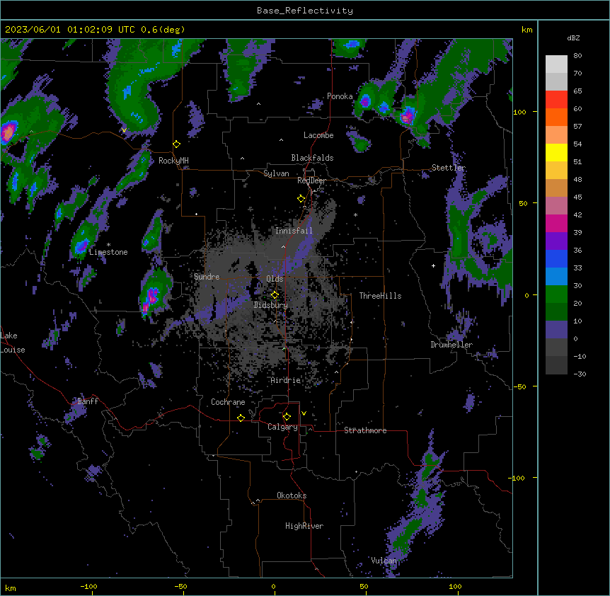Click the yellow V marker northeast of Calgary

[304, 413]
